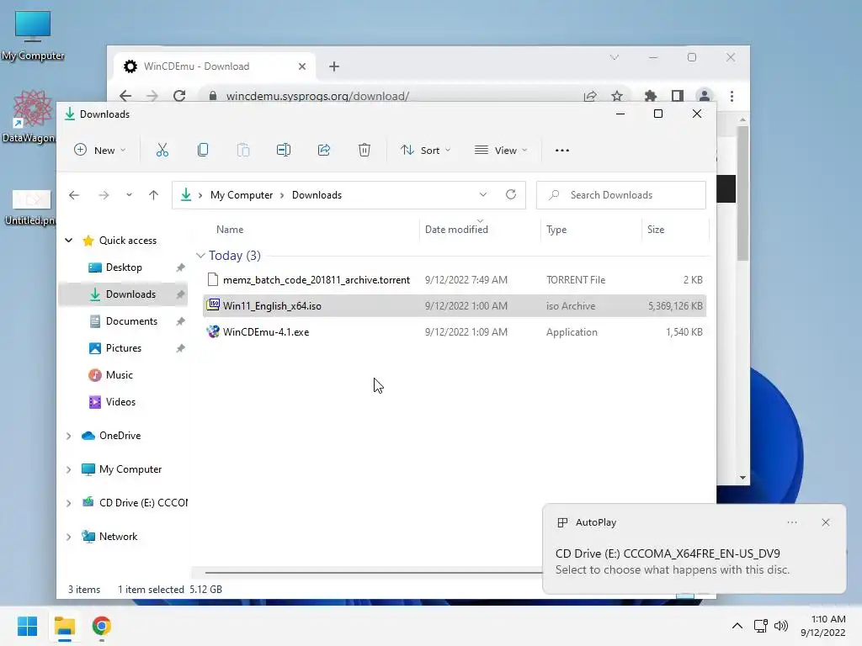Collapse the Today (3) group
The height and width of the screenshot is (646, 862).
[x=200, y=256]
